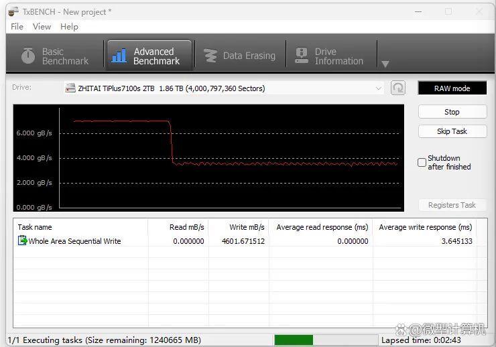
Task: Click the RAW mode button
Action: tap(452, 88)
